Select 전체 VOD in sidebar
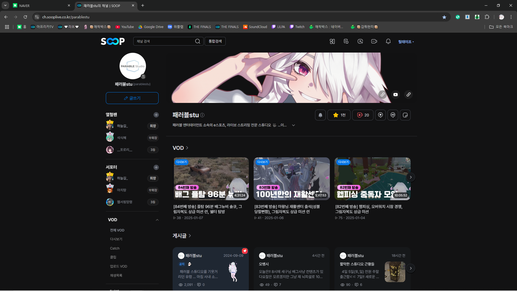517x291 pixels. click(117, 230)
